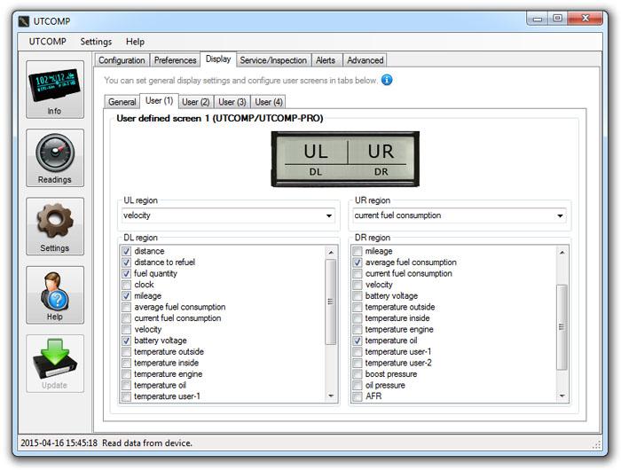This screenshot has width=621, height=470.
Task: Open the UL region velocity dropdown
Action: 228,215
